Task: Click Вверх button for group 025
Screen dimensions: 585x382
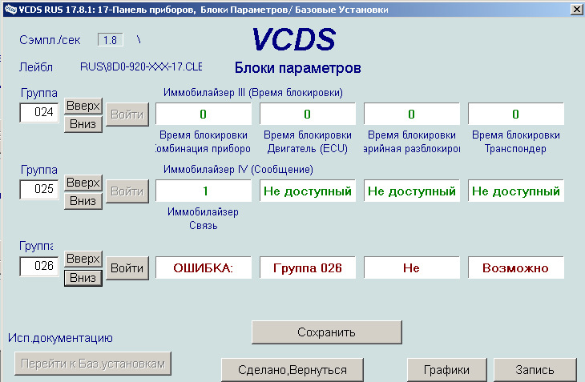Action: pyautogui.click(x=83, y=183)
